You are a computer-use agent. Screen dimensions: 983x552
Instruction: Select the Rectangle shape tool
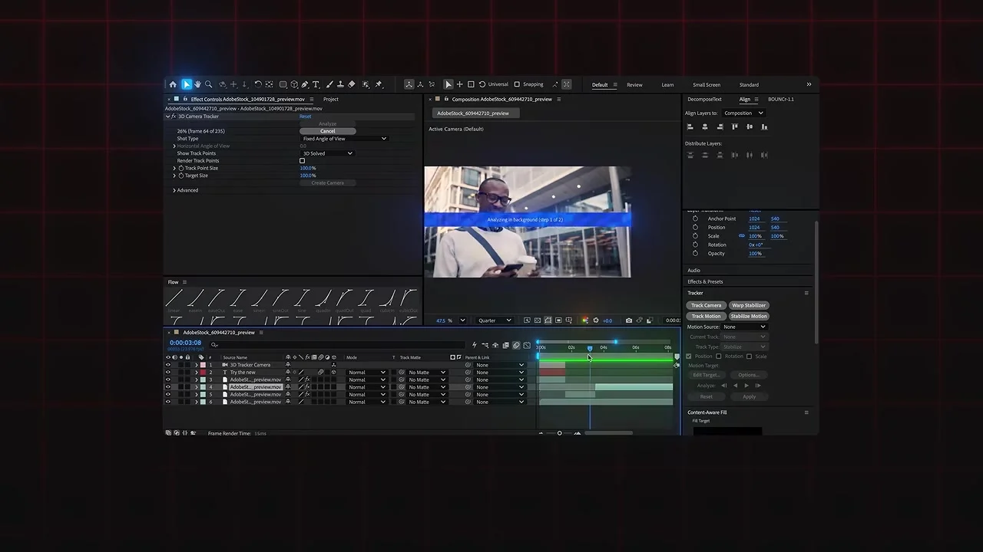pos(283,84)
